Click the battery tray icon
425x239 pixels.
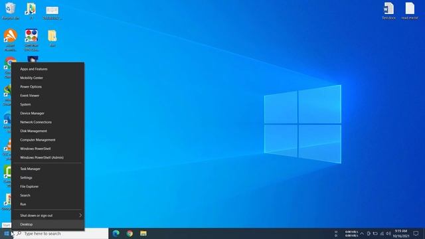[375, 233]
